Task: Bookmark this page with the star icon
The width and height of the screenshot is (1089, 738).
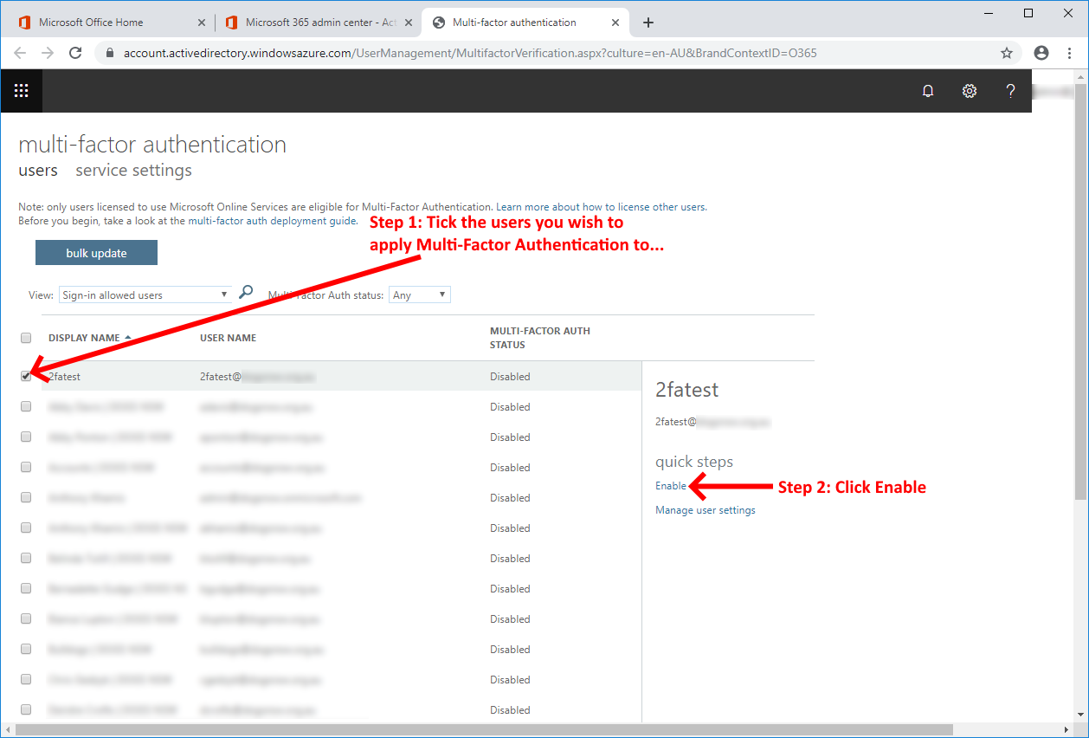Action: pyautogui.click(x=1007, y=53)
